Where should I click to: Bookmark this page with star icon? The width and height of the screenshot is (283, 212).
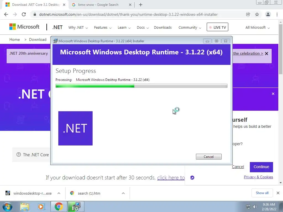257,14
